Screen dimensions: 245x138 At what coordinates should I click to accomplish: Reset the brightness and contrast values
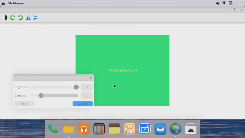(24, 104)
